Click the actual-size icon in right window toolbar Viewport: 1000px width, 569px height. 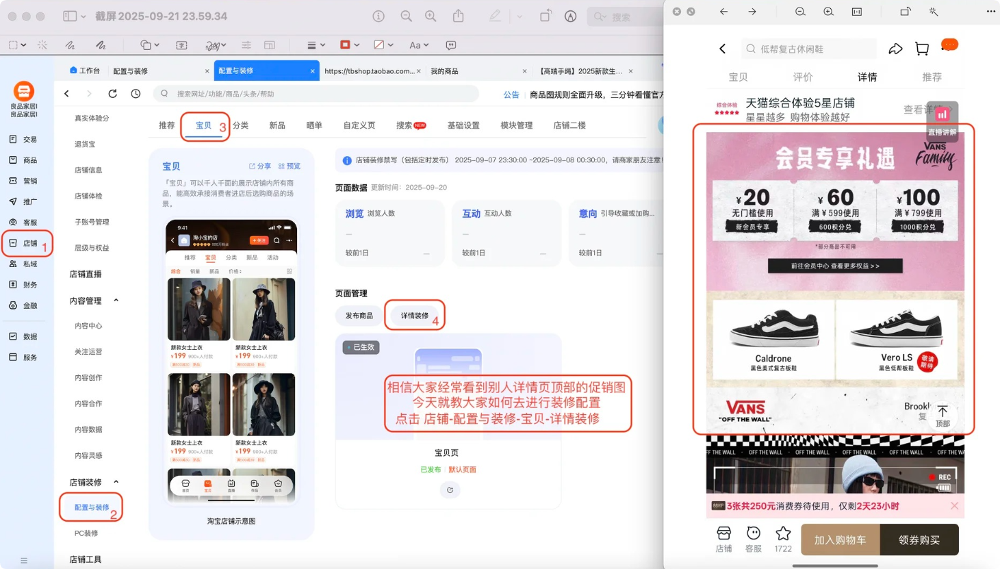point(856,12)
